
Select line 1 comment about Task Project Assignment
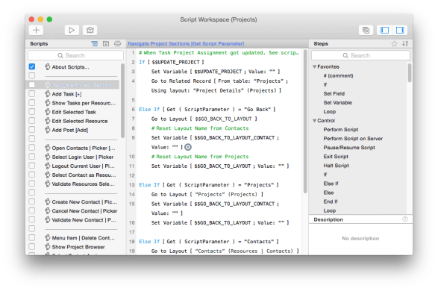coord(219,52)
